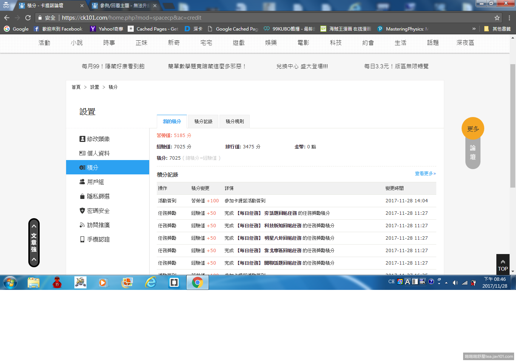The height and width of the screenshot is (362, 516).
Task: Select 積分 in the settings sidebar
Action: (x=108, y=168)
